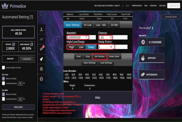The height and width of the screenshot is (122, 182).
Task: Open the FAQ page
Action: tap(146, 6)
